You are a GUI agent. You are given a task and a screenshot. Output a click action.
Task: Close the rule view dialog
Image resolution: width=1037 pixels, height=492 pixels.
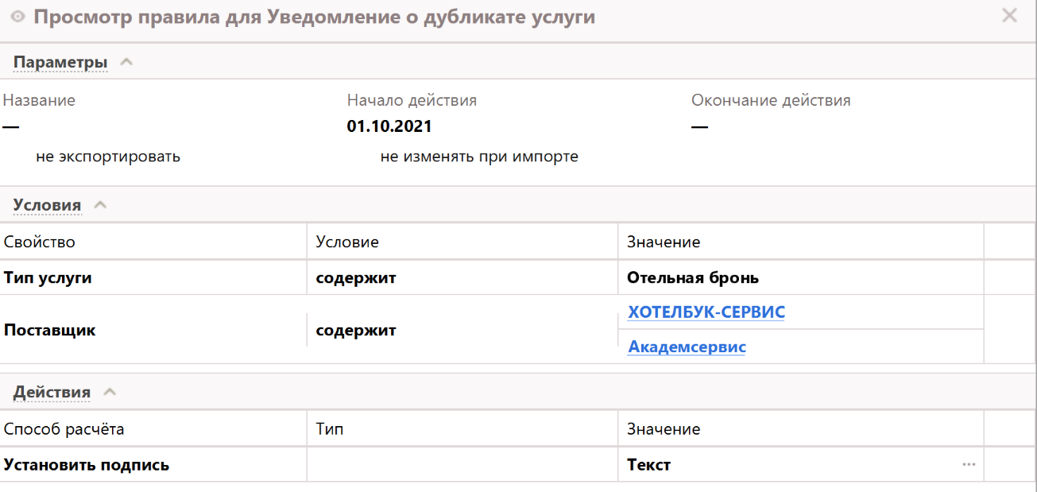tap(1009, 15)
